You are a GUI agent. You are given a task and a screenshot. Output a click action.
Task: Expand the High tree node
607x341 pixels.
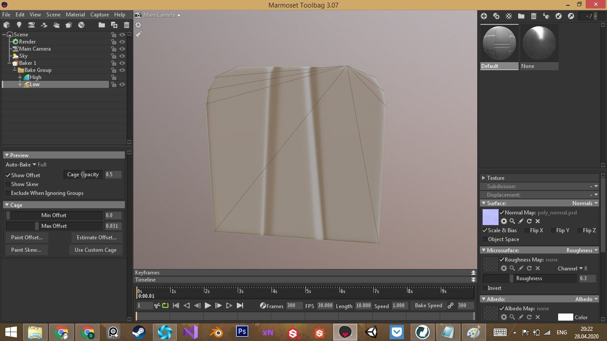coord(20,77)
